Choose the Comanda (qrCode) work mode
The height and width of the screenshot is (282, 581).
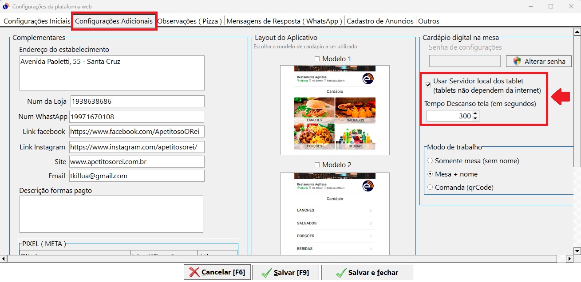click(x=430, y=188)
